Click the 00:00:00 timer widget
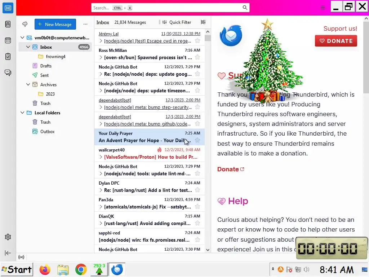 coord(332,248)
